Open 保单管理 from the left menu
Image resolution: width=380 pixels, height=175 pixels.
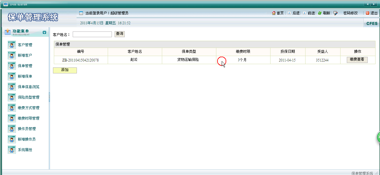[25, 66]
